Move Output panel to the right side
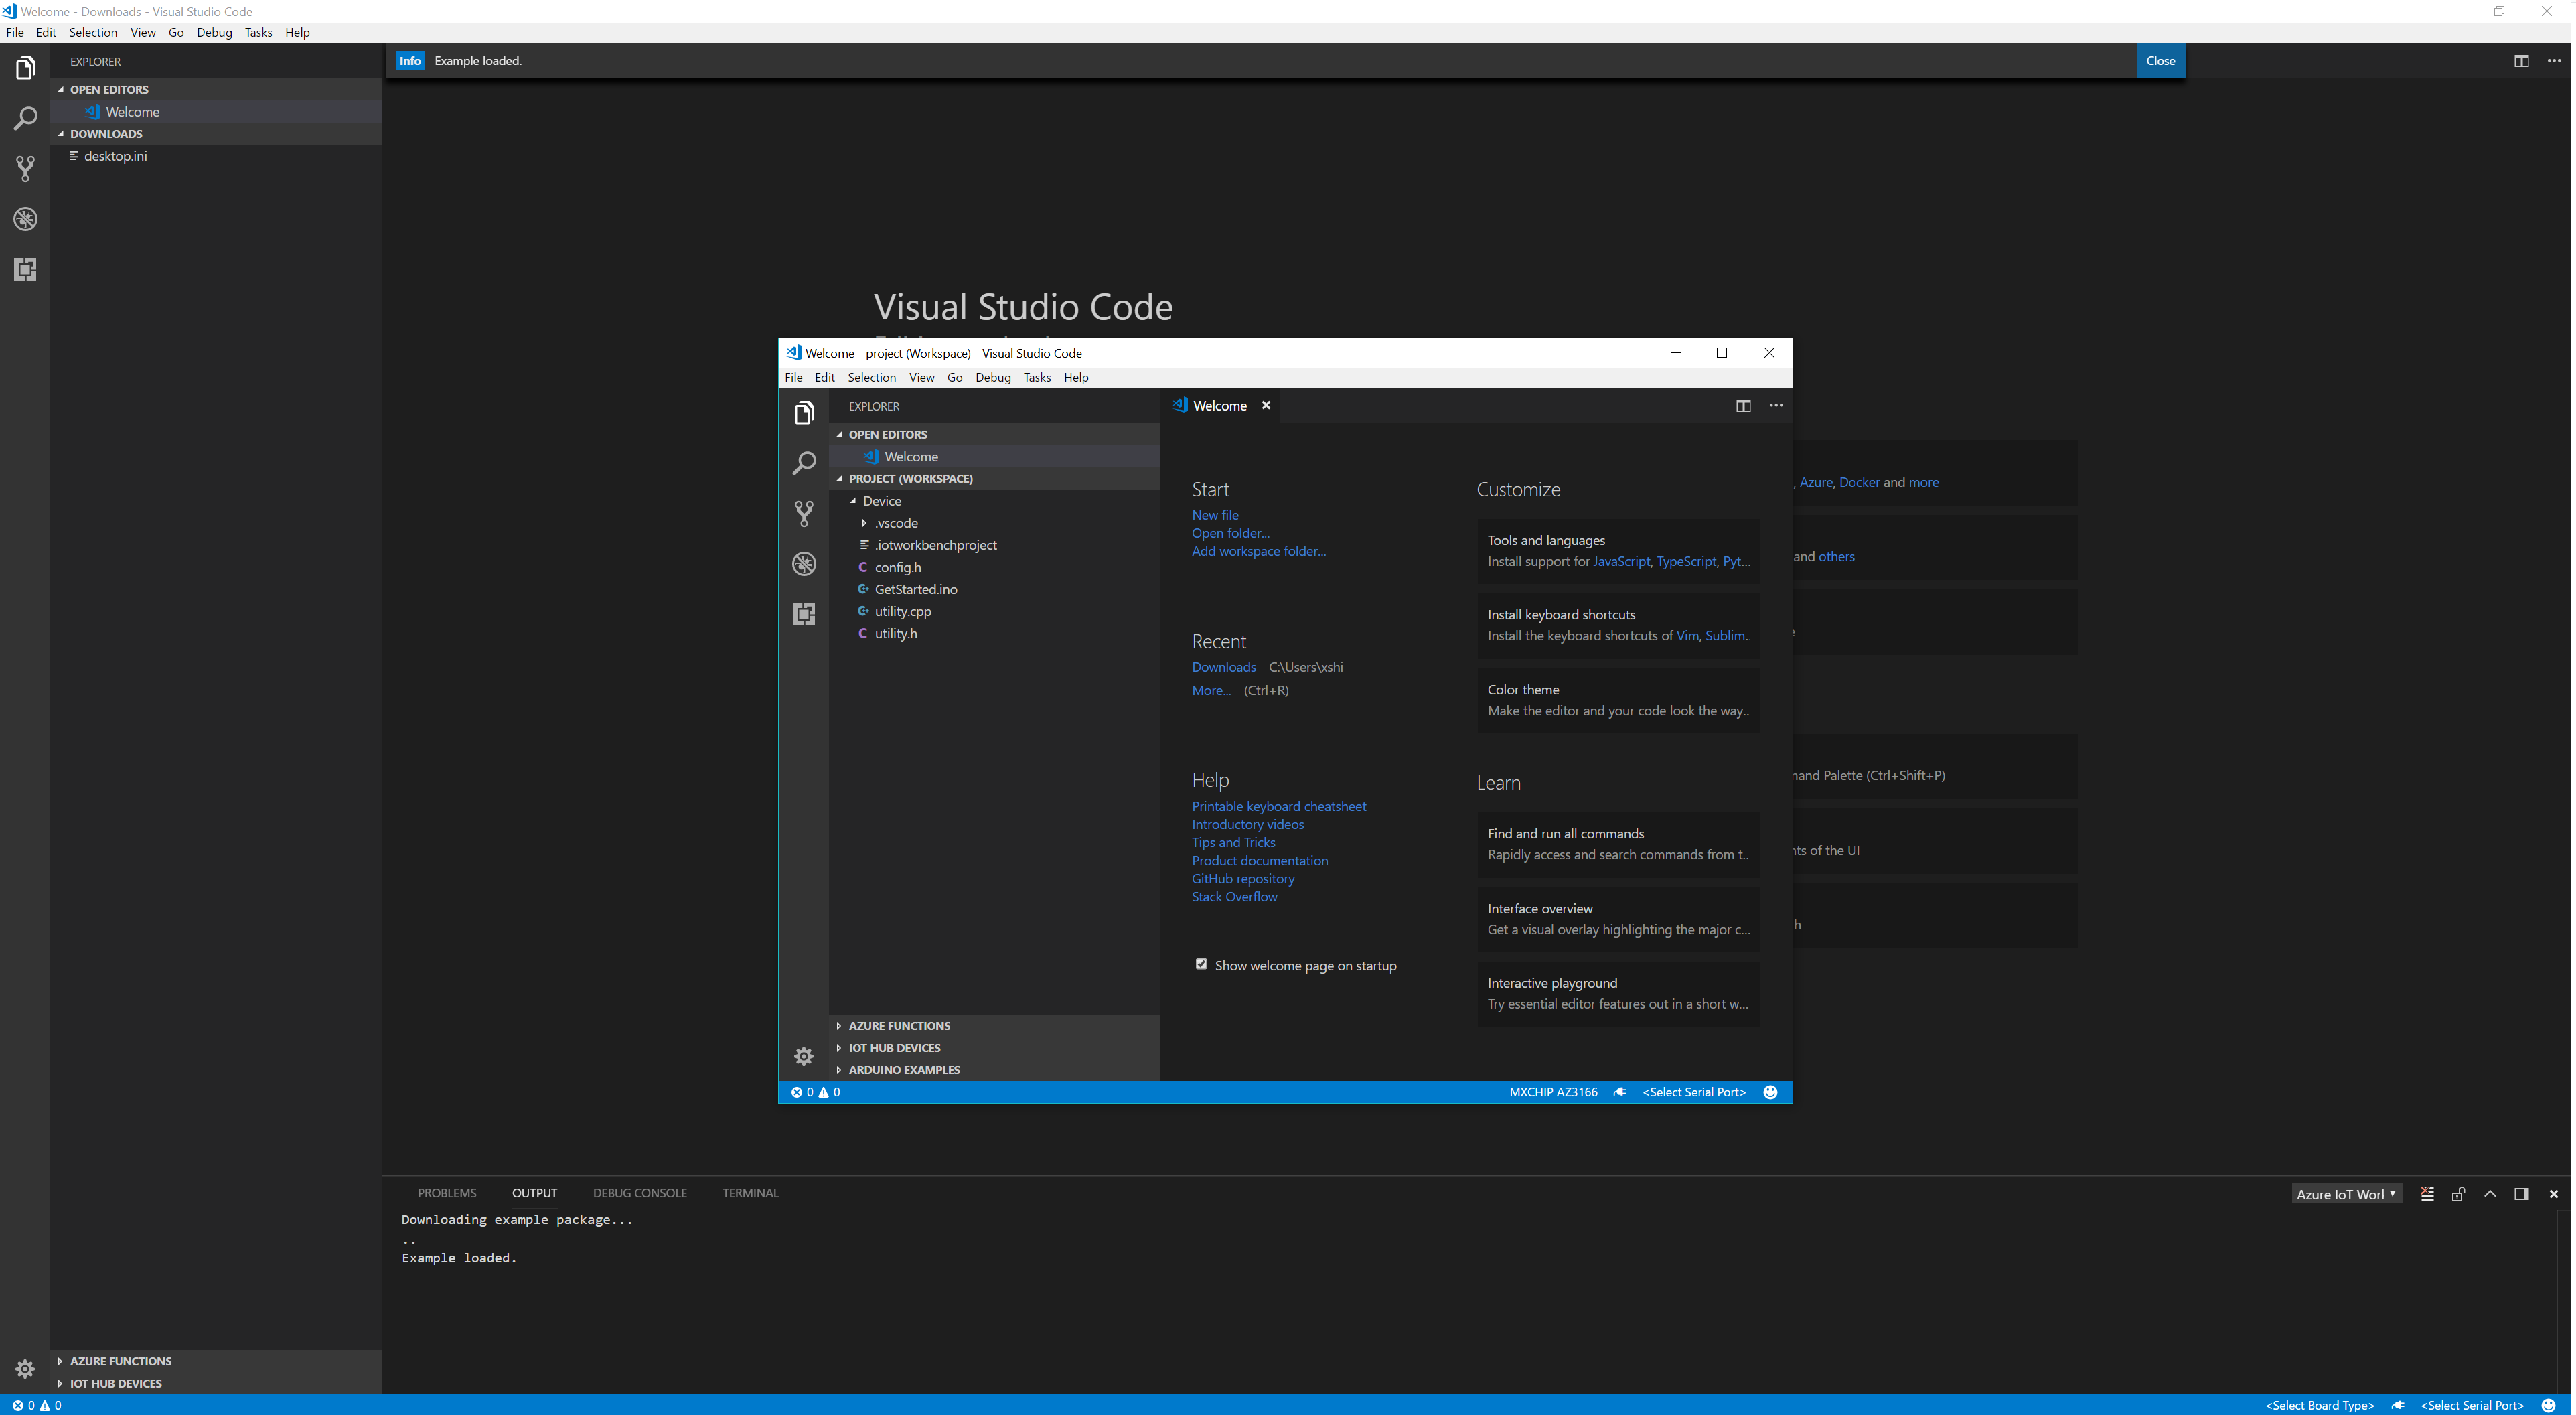Viewport: 2576px width, 1415px height. 2522,1194
